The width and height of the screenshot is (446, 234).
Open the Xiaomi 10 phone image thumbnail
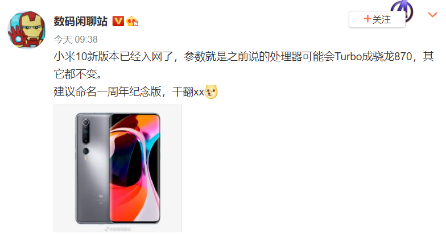(x=118, y=168)
